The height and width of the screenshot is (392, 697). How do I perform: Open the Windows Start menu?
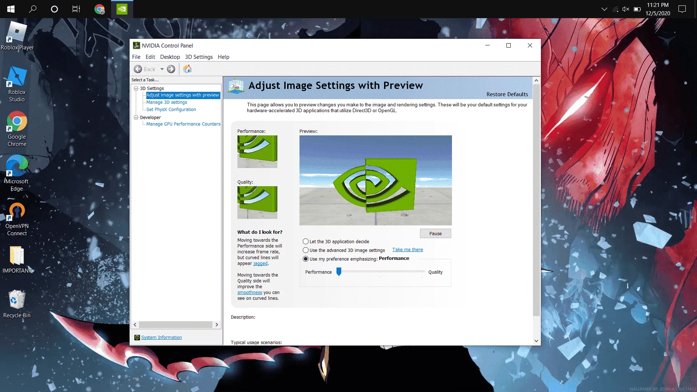pyautogui.click(x=11, y=9)
